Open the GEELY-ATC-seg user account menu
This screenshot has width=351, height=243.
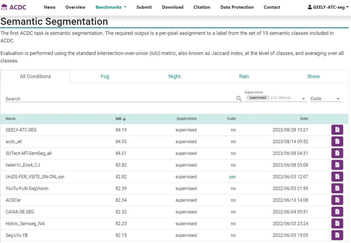coord(328,7)
